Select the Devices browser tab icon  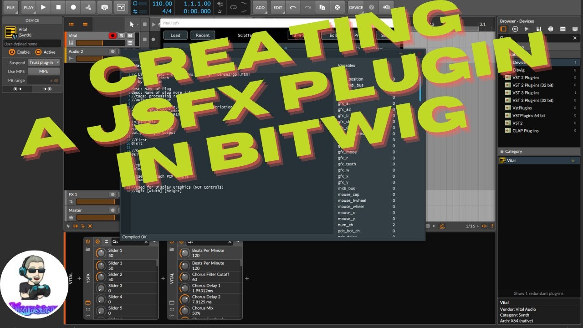tap(503, 29)
